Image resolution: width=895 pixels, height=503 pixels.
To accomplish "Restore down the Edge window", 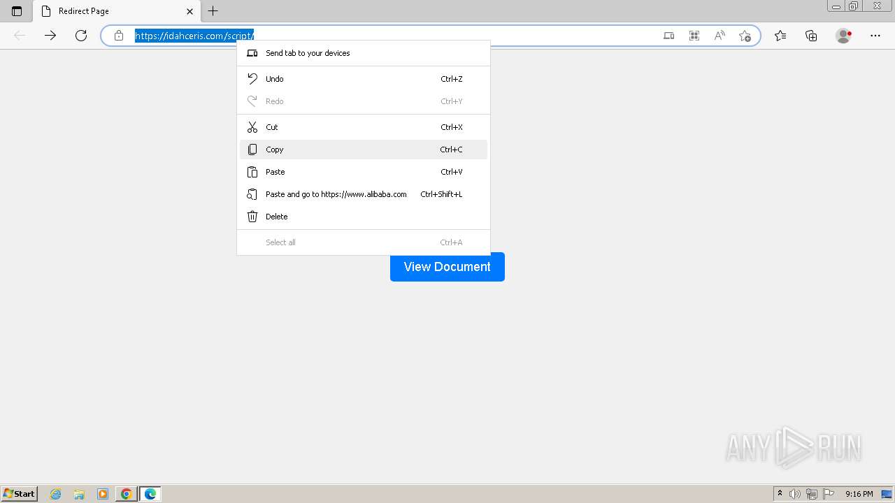I will coord(854,6).
